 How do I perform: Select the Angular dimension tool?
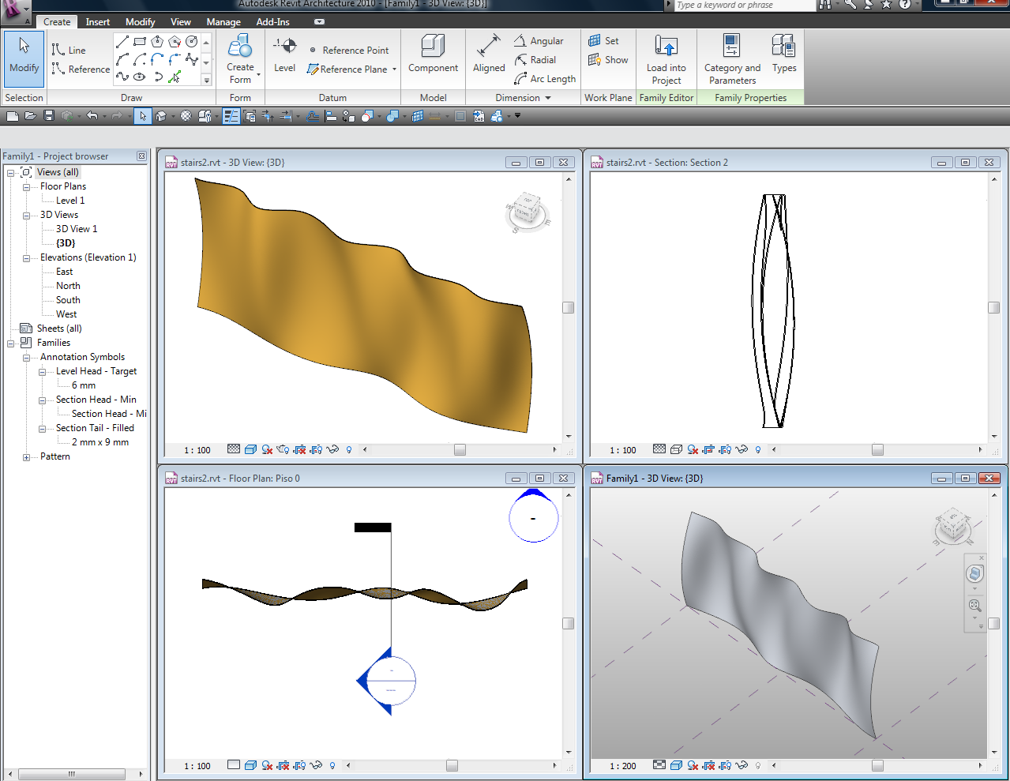539,41
